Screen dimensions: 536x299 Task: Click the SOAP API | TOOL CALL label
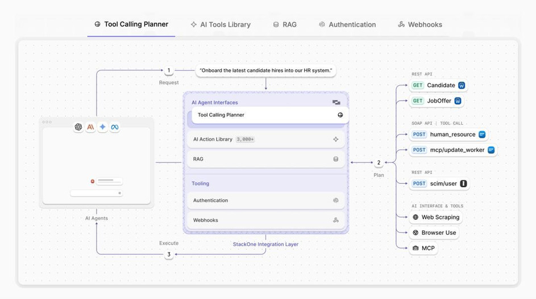437,123
